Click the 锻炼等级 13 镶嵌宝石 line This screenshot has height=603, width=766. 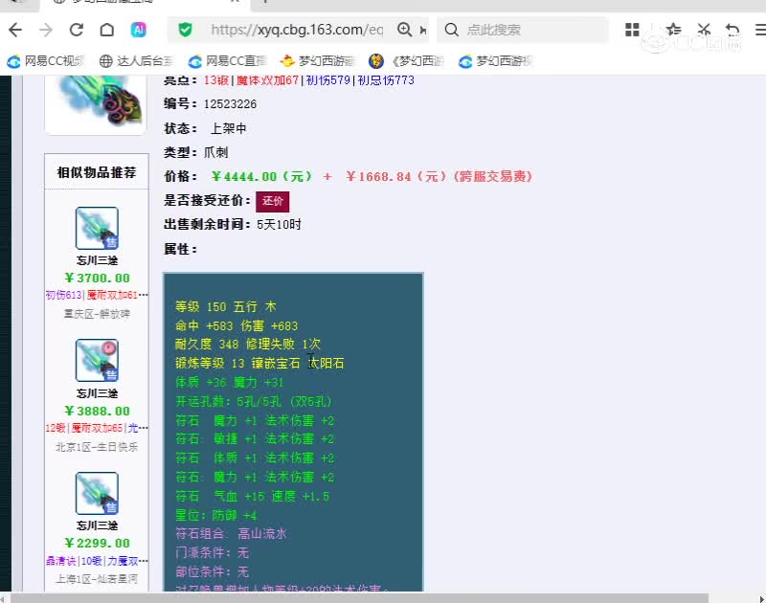point(259,364)
